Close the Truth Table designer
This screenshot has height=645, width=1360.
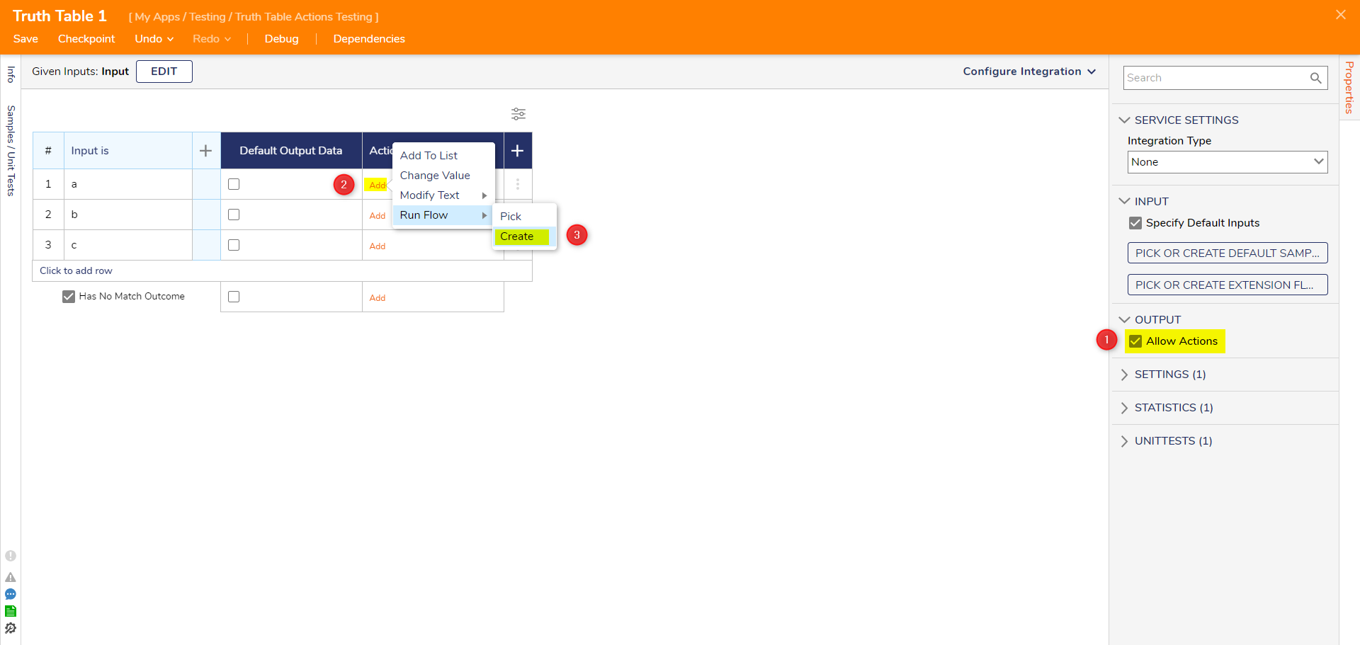[x=1340, y=15]
